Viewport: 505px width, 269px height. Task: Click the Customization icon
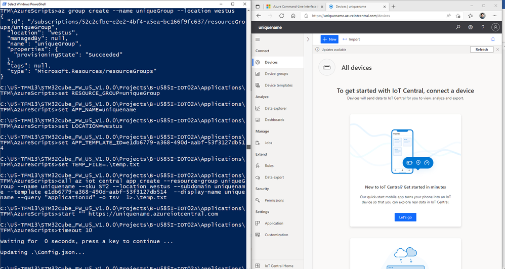pos(258,235)
